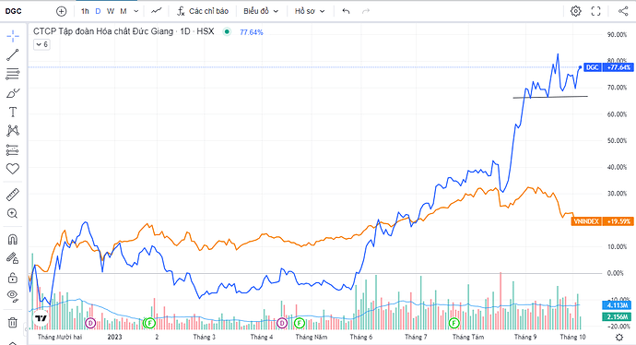Screen dimensions: 636x345
Task: Open the TradingView logo
Action: pos(41,318)
